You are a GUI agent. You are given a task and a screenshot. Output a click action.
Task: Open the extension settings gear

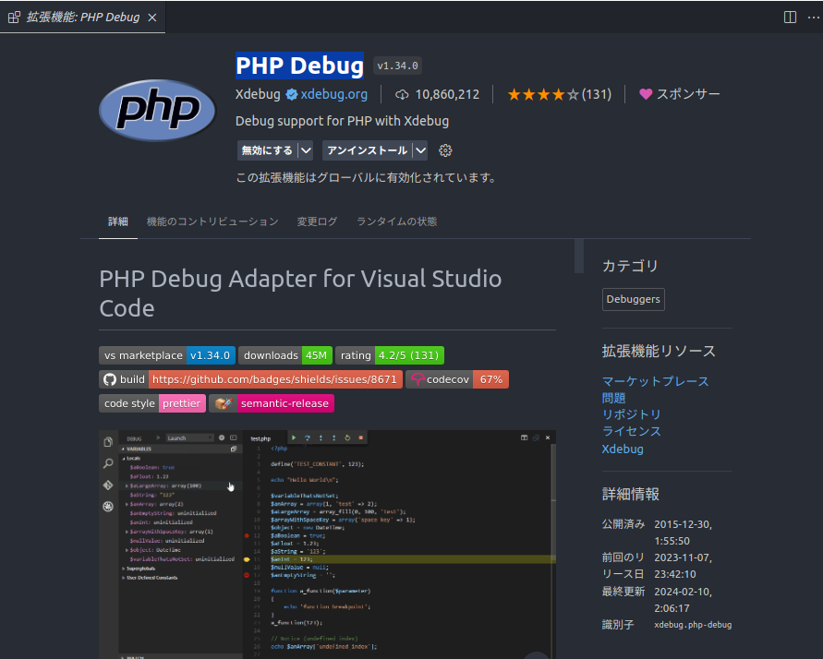pyautogui.click(x=445, y=151)
